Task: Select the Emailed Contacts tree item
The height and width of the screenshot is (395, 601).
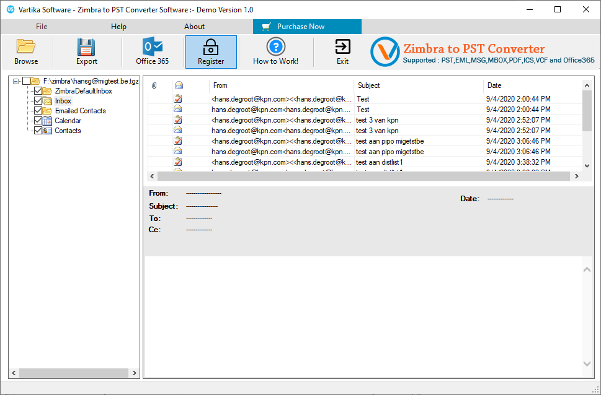Action: [x=80, y=111]
